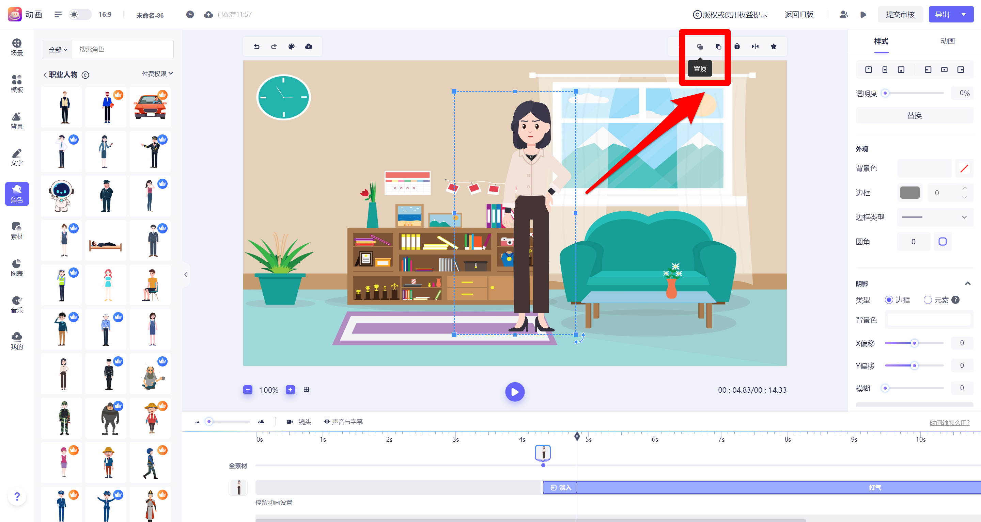This screenshot has height=522, width=981.
Task: Toggle the rounded corner link icon
Action: tap(943, 242)
